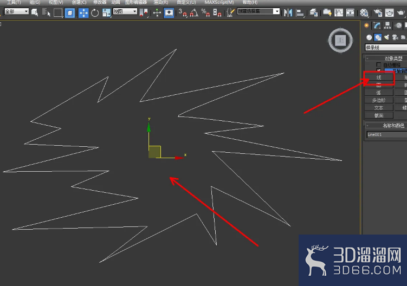Click the ViewCube in viewport
Screen dimensions: 407x286
coord(340,40)
